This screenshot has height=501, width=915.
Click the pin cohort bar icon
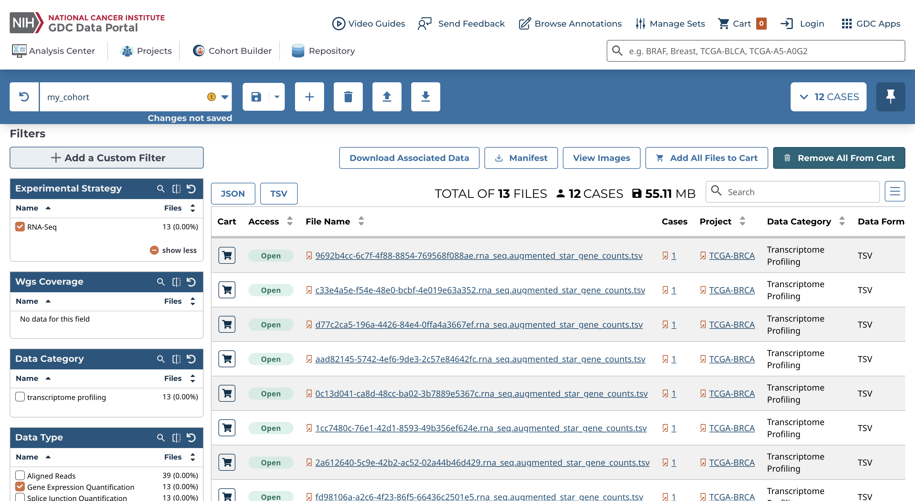point(890,97)
